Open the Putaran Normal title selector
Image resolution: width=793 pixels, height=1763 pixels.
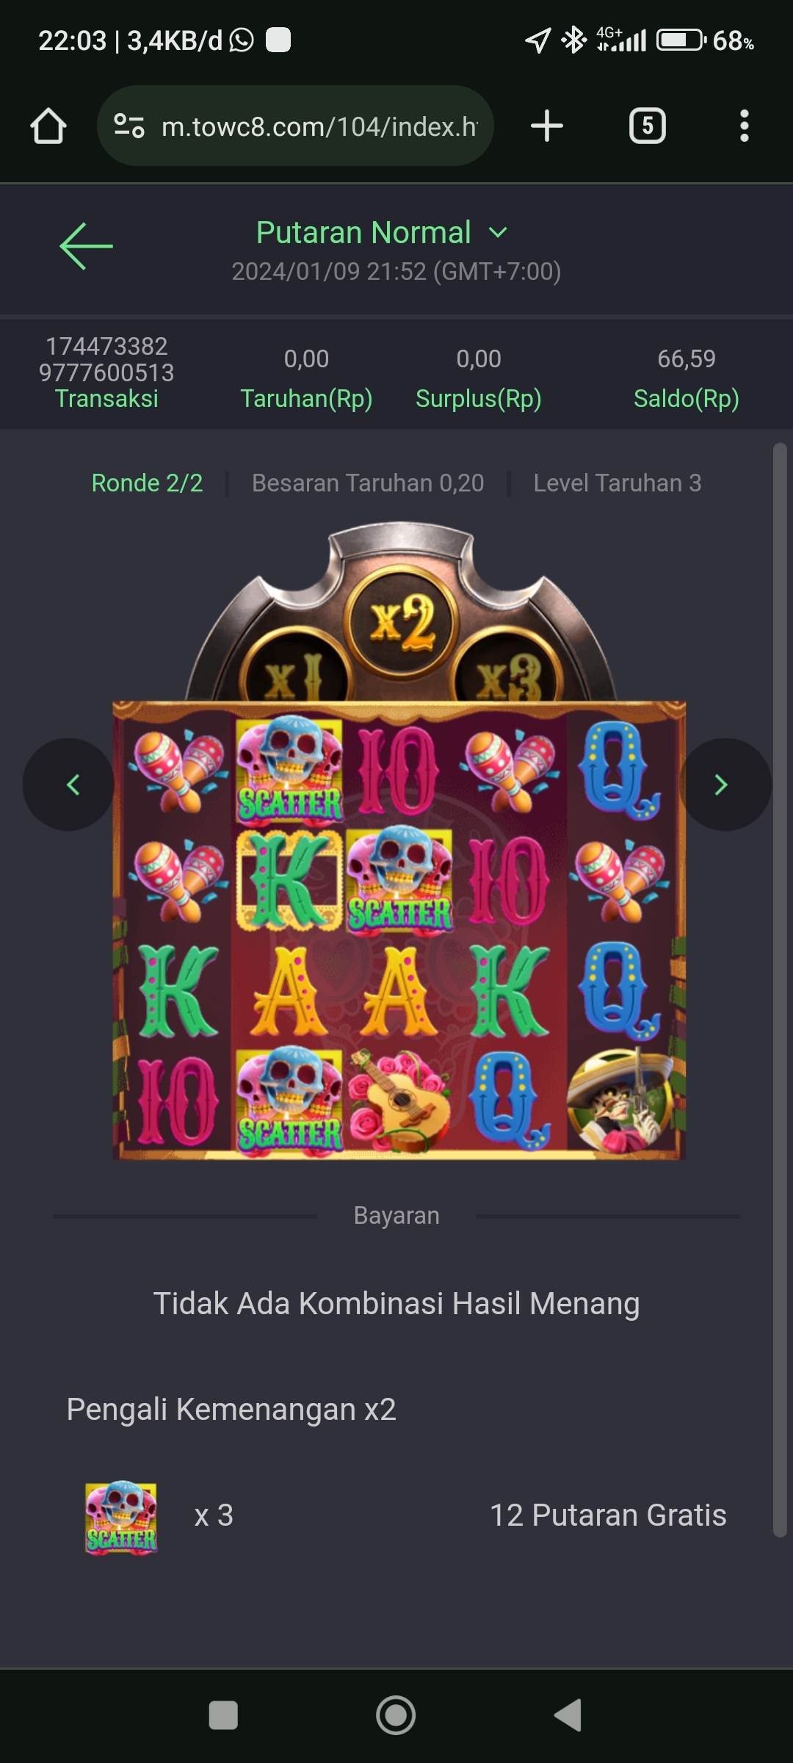point(363,233)
